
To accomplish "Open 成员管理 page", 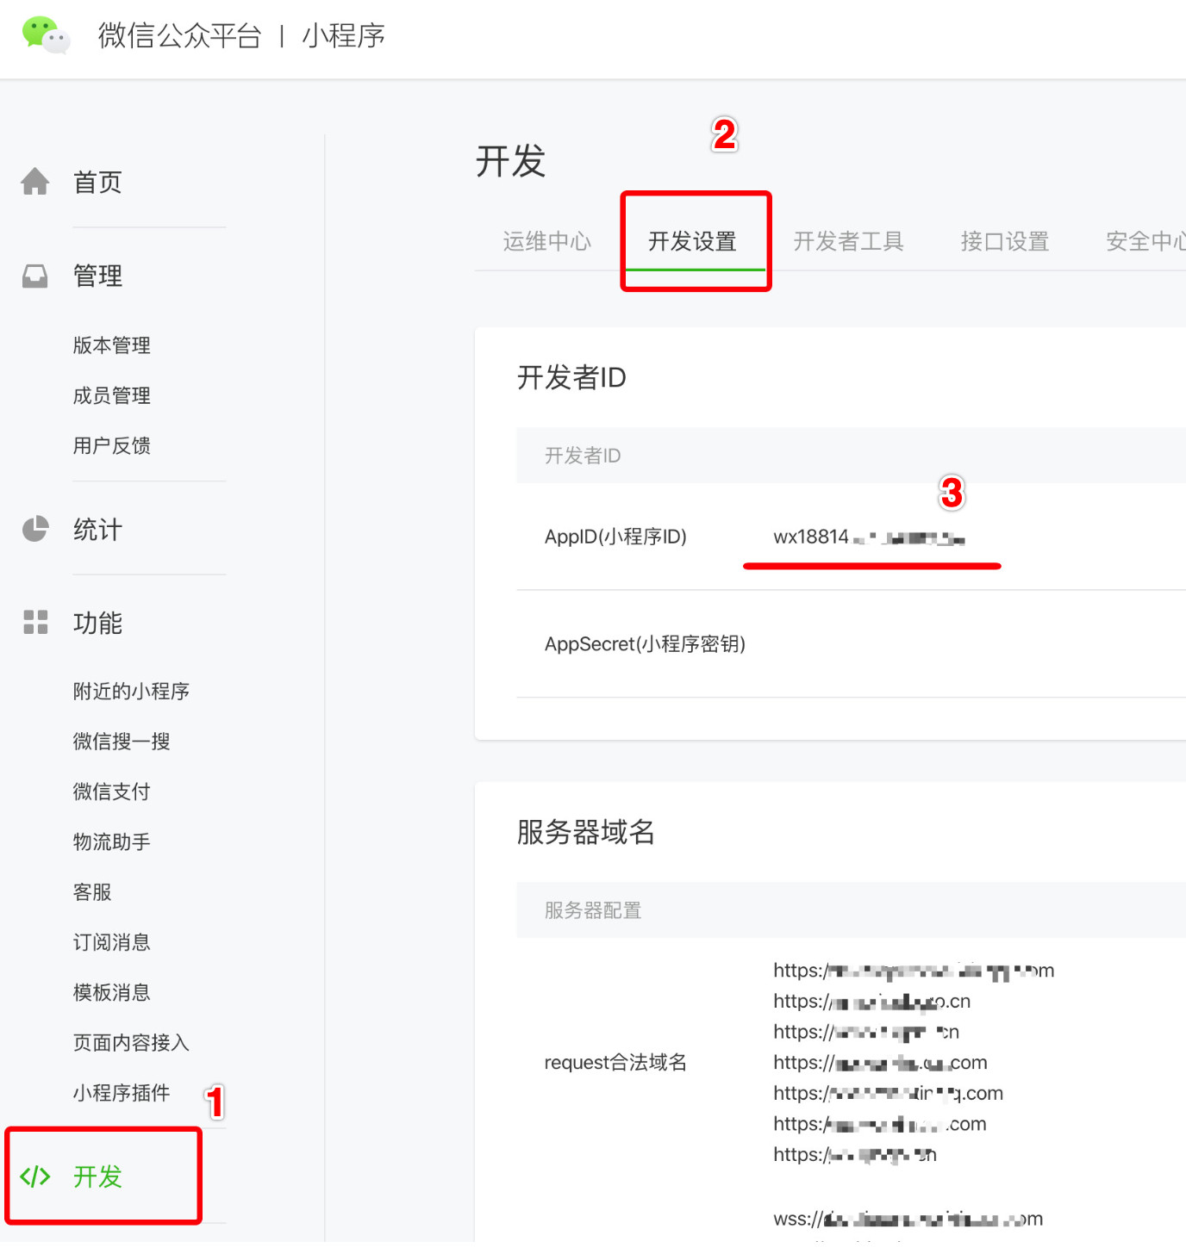I will 112,395.
